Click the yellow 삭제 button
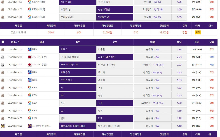Screen dimensions: 220x137 click(198, 32)
